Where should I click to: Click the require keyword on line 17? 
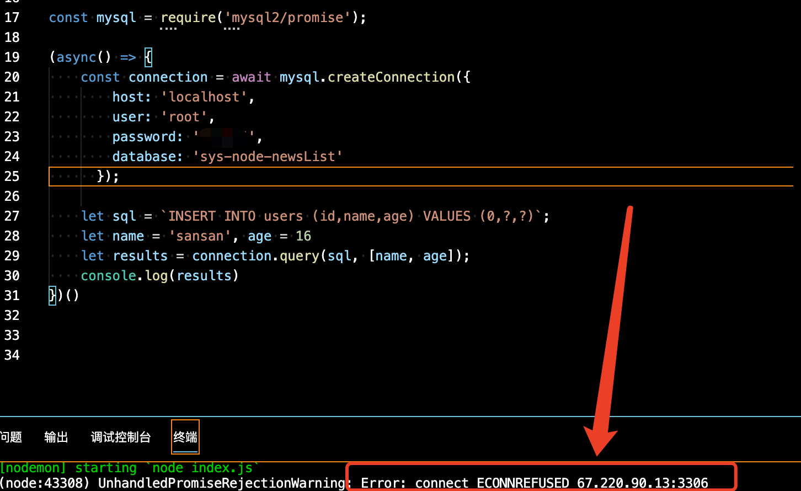pyautogui.click(x=188, y=18)
